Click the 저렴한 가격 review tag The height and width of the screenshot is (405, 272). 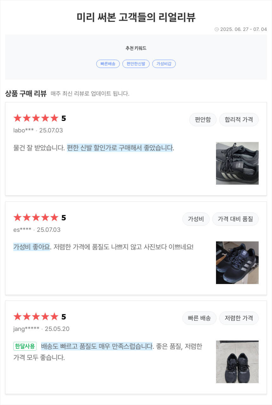[239, 318]
